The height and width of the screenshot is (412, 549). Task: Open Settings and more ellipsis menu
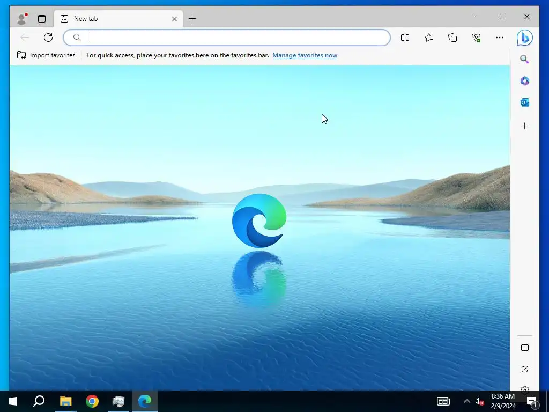[x=500, y=38]
